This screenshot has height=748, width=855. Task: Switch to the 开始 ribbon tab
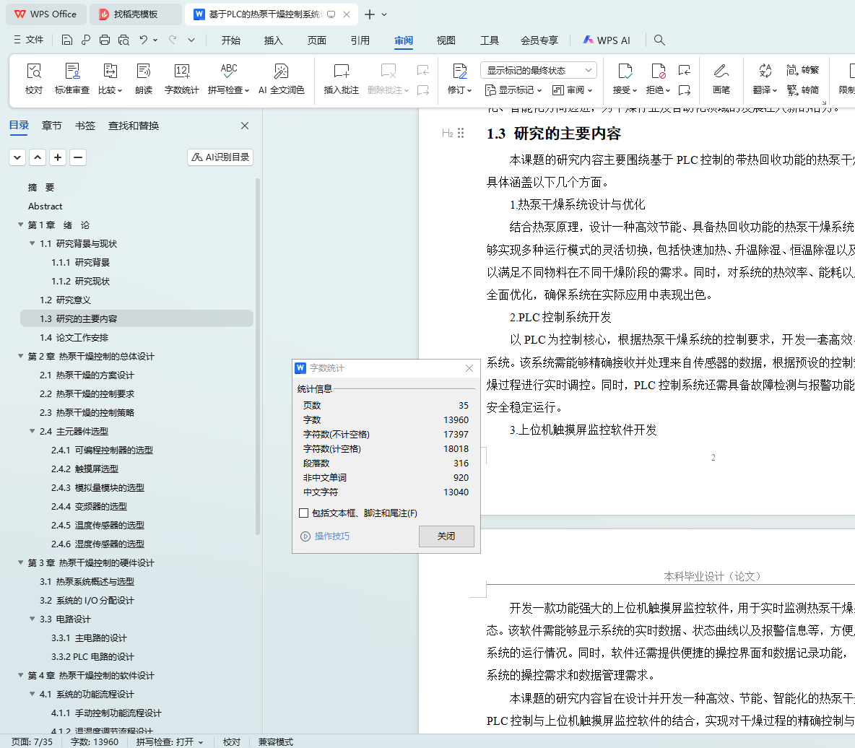pos(230,40)
